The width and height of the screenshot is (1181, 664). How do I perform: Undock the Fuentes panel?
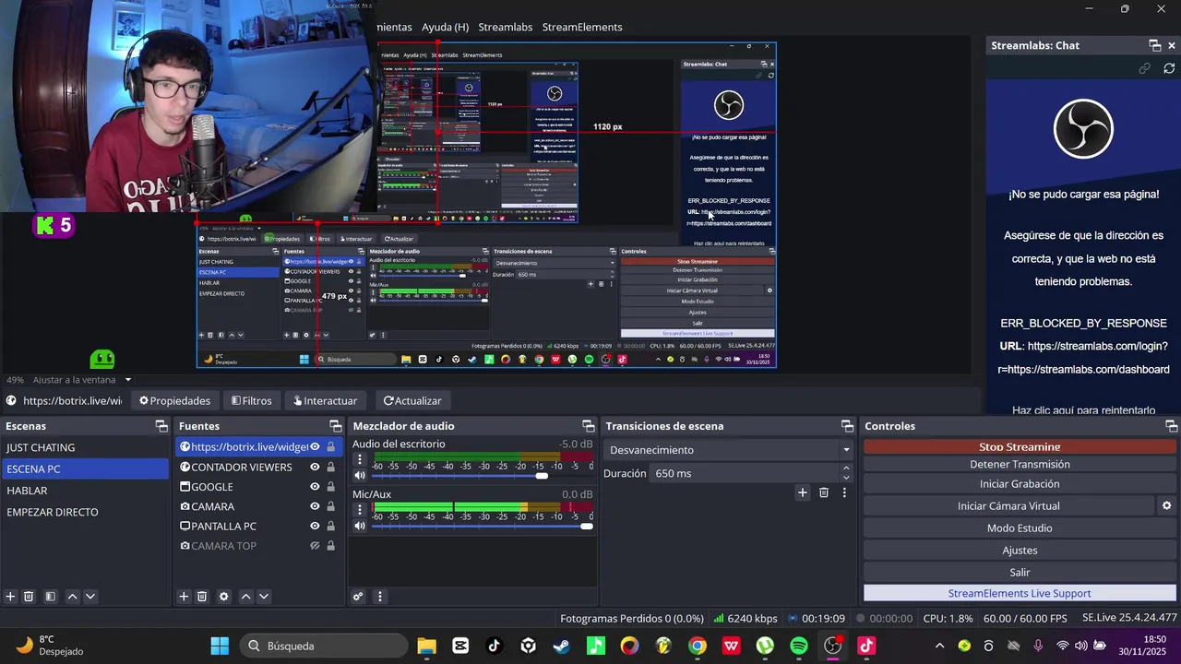336,426
